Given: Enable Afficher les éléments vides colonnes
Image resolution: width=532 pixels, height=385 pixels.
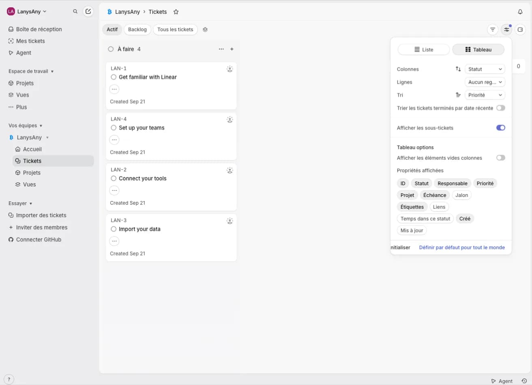Looking at the screenshot, I should pos(501,158).
